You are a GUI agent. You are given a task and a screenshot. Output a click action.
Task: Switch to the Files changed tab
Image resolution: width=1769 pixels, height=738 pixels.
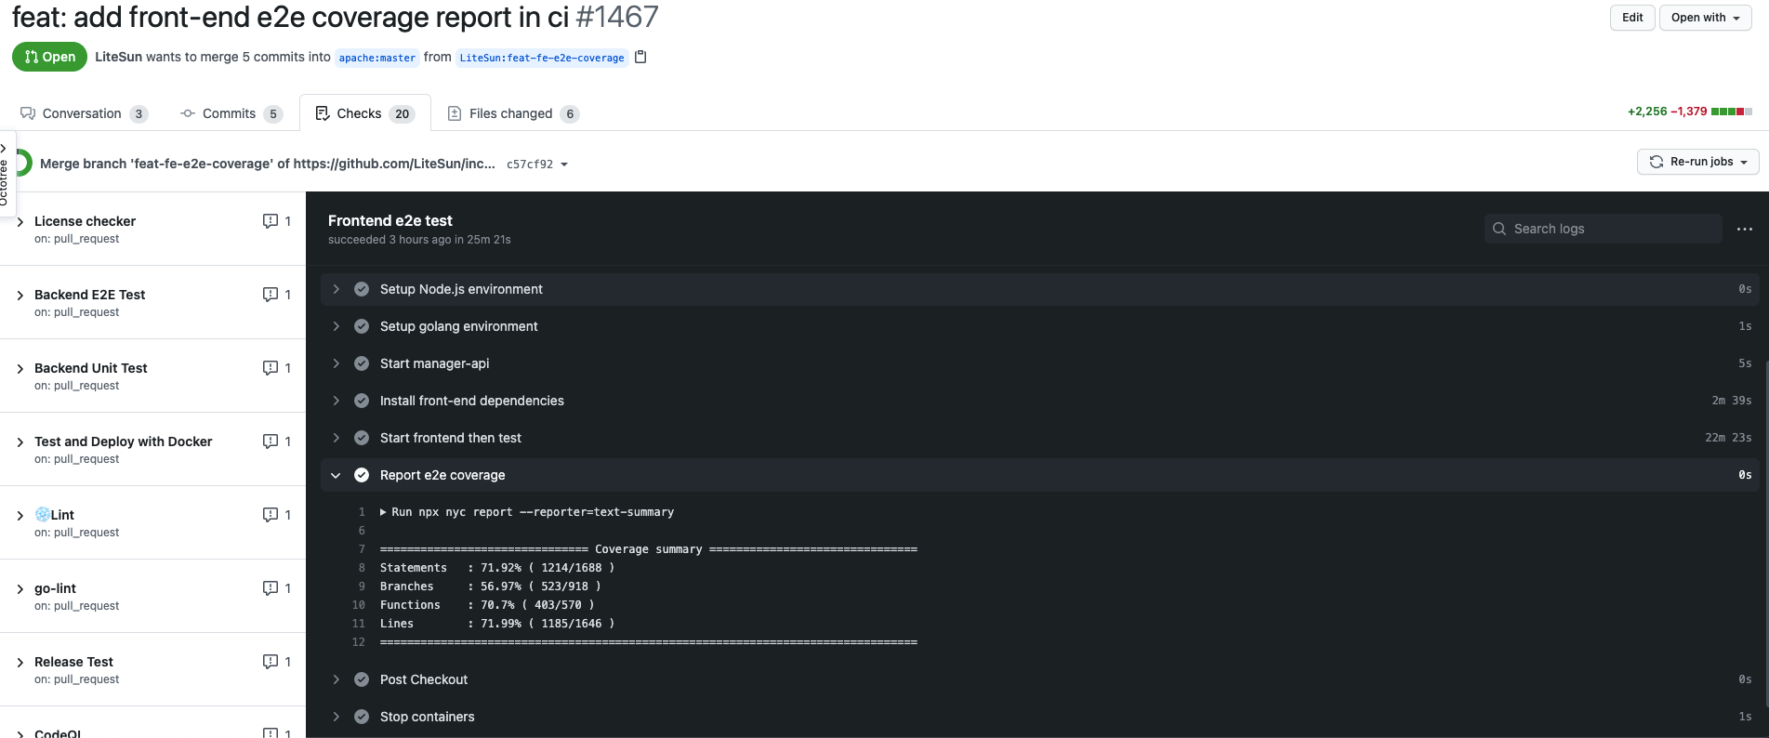click(513, 113)
